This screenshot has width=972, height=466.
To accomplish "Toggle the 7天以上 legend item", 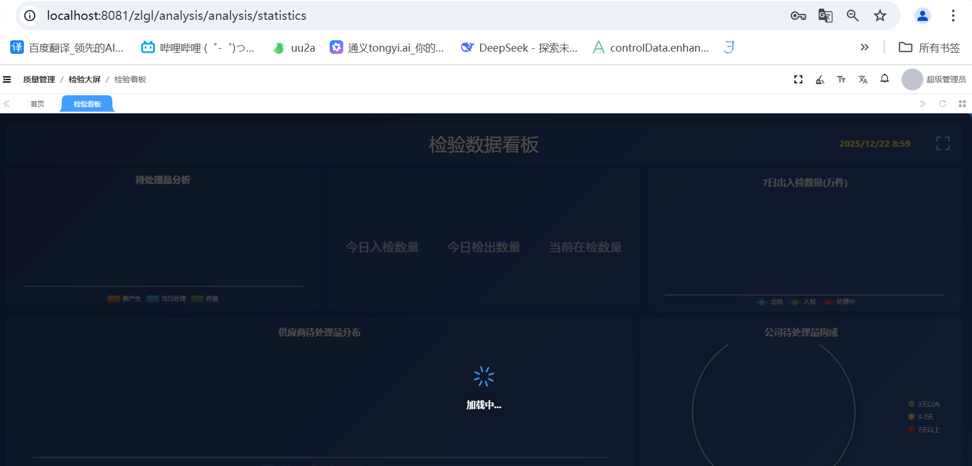I will coord(924,430).
